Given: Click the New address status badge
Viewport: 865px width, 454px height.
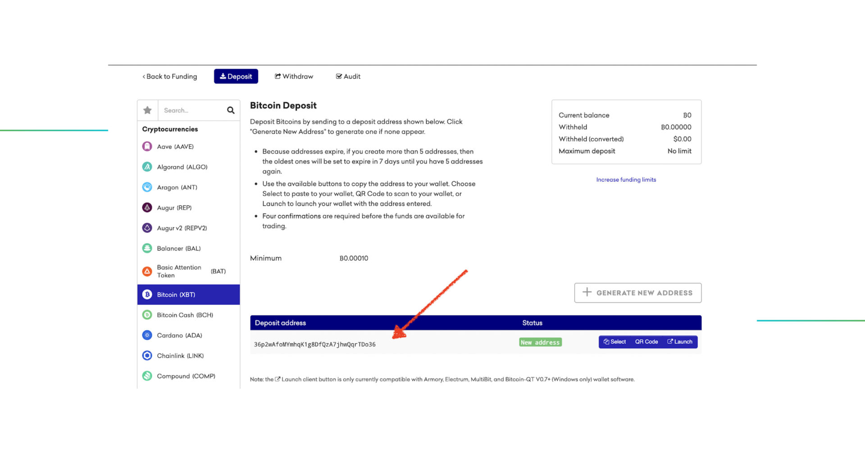Looking at the screenshot, I should point(540,342).
